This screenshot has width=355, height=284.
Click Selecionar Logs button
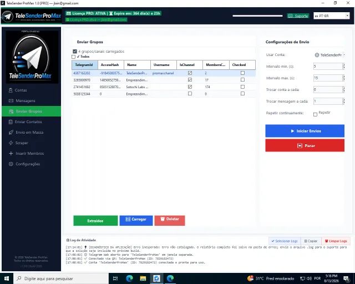click(x=285, y=241)
